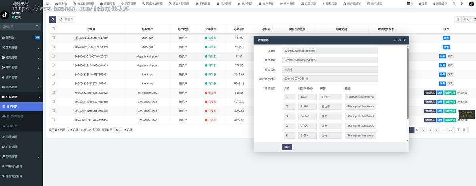Maximize the 物流信息 dialog
Screen dimensions: 476x186
click(399, 40)
